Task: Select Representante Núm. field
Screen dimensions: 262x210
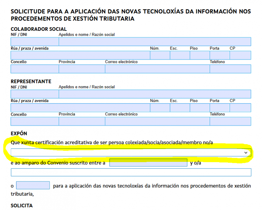Action: 160,108
